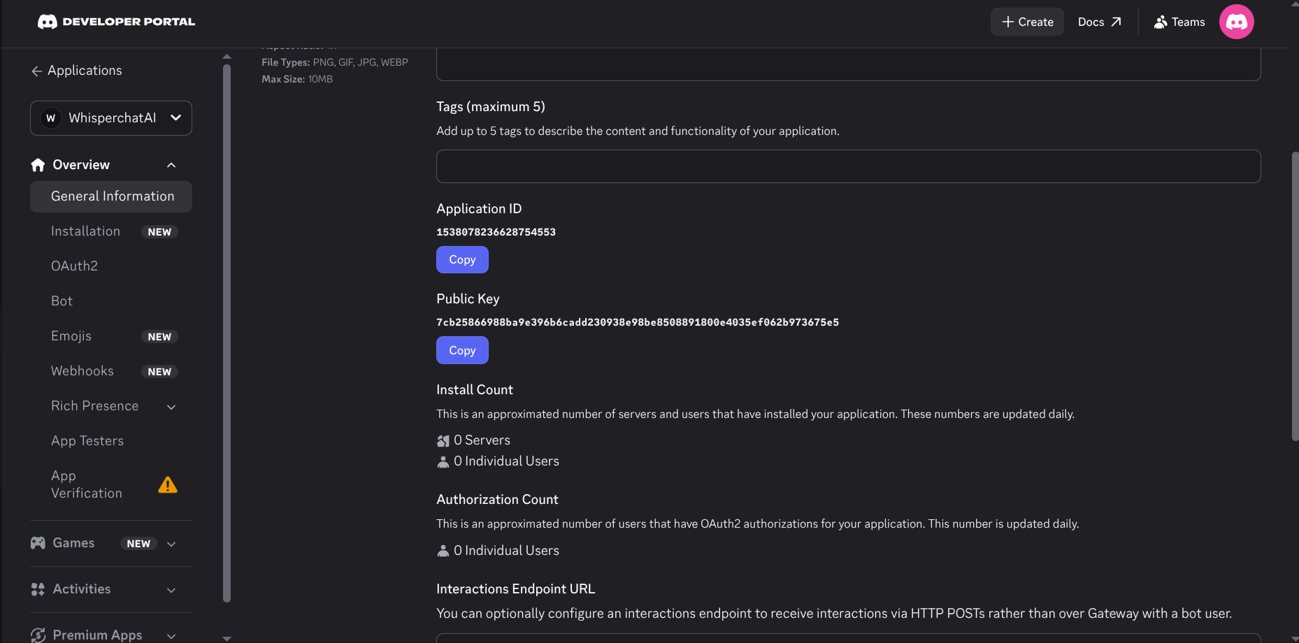1299x643 pixels.
Task: Open the Webhooks page
Action: [x=82, y=371]
